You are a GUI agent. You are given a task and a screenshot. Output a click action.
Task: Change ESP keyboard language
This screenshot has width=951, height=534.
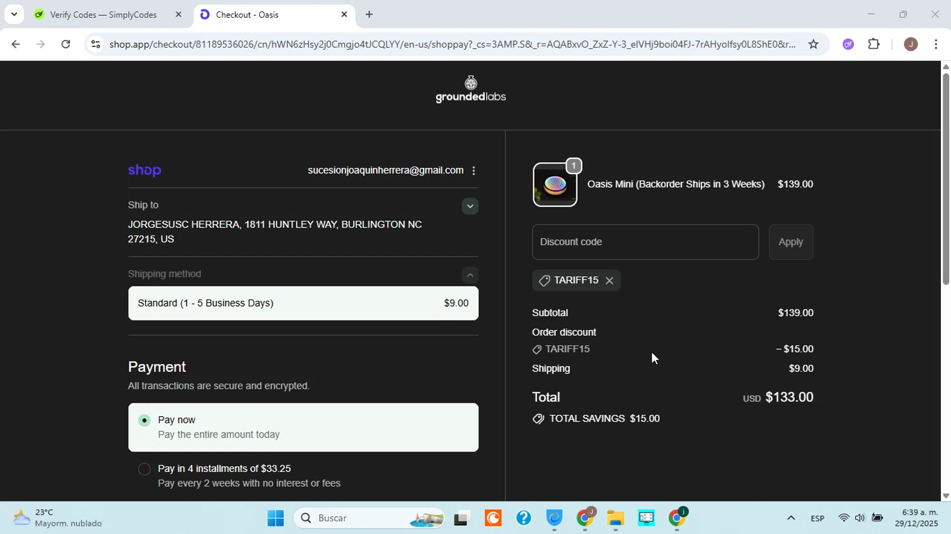(x=817, y=519)
